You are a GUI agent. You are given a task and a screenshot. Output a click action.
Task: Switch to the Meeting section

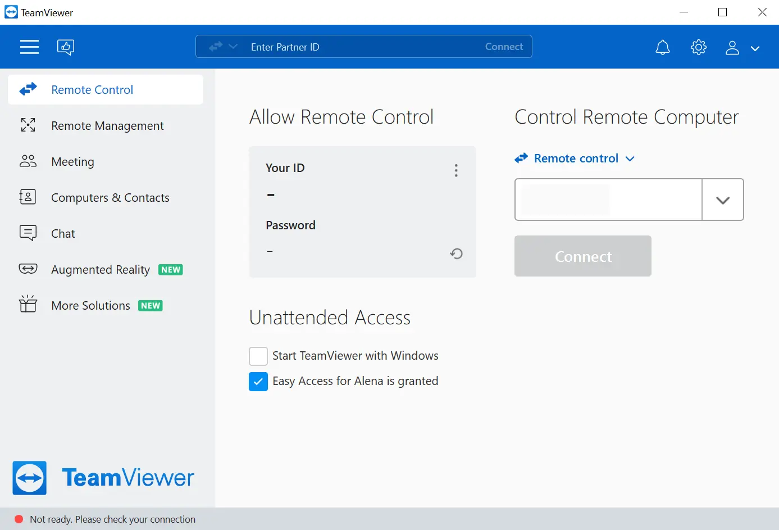(x=106, y=161)
